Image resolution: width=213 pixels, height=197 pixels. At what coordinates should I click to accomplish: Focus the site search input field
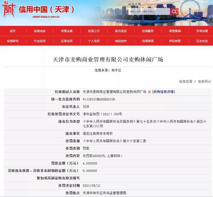coord(149,12)
